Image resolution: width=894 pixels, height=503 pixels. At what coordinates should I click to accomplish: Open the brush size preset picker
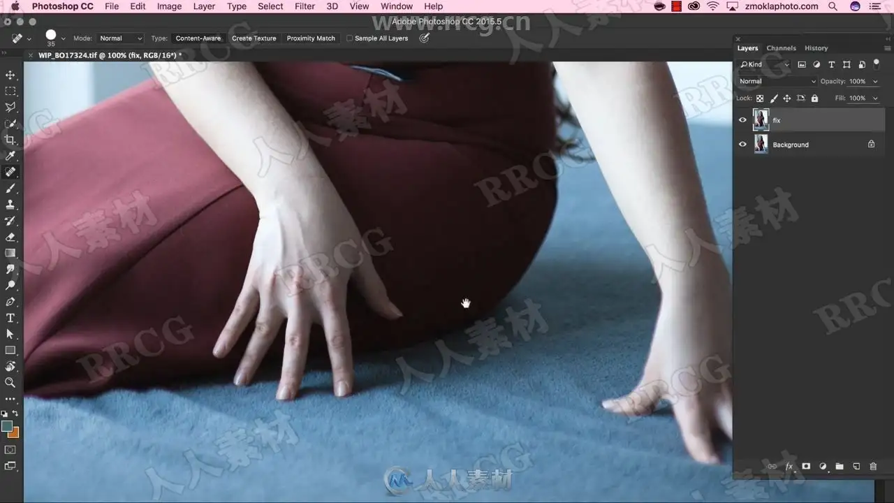(63, 38)
